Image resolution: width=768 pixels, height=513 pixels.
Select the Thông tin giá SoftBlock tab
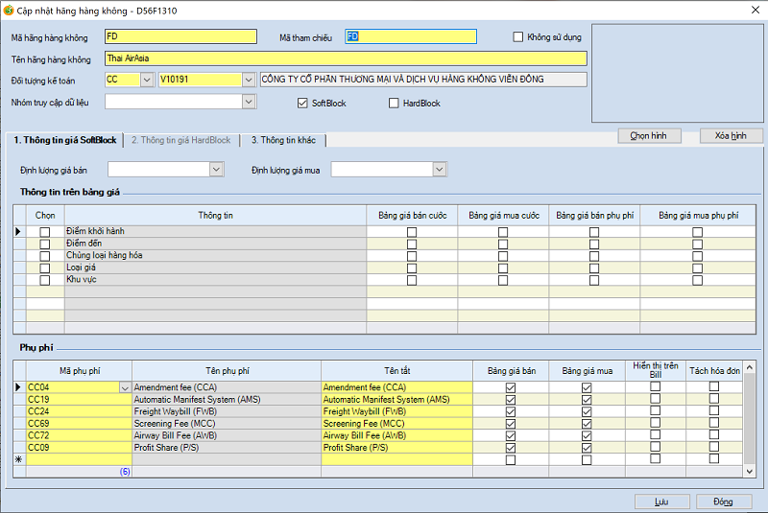(65, 140)
